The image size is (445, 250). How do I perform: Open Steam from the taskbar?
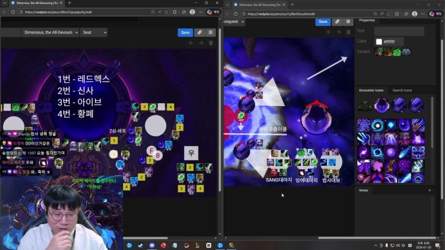tap(141, 245)
